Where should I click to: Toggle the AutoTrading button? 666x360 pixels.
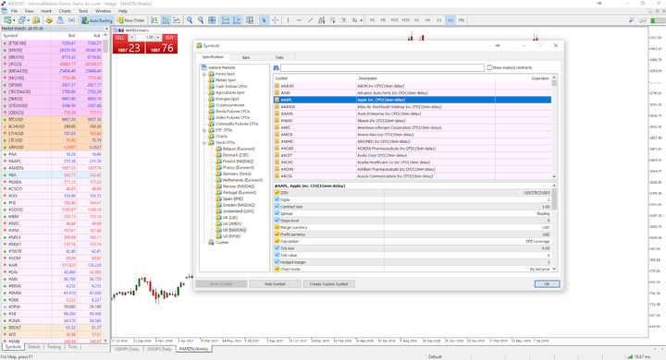click(x=97, y=20)
